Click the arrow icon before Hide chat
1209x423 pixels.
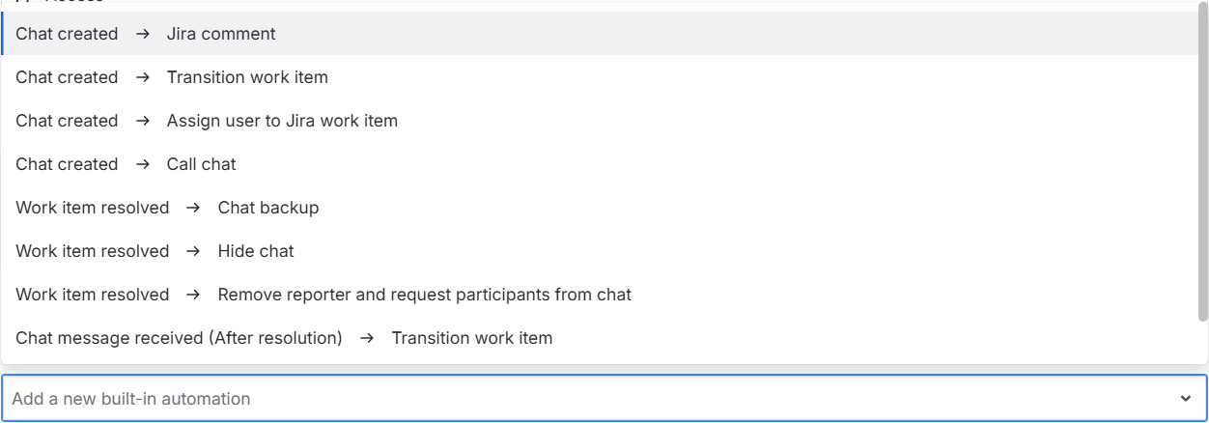pyautogui.click(x=193, y=251)
